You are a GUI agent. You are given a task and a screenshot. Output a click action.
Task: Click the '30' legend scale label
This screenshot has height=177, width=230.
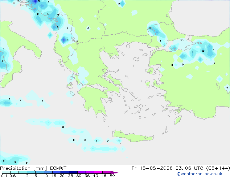point(79,176)
